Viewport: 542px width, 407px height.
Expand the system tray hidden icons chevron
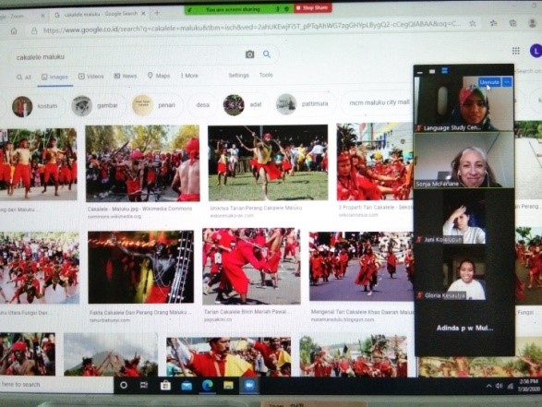click(x=488, y=386)
